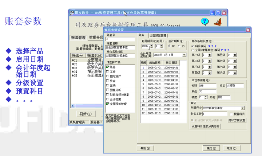Click the left arrow of the list scrollbar
This screenshot has width=262, height=156.
pos(73,106)
